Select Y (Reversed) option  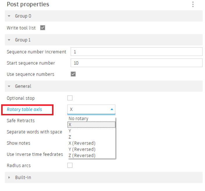82,149
